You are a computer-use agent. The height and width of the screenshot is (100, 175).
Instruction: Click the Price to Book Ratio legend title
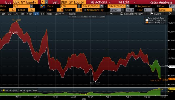[156, 18]
